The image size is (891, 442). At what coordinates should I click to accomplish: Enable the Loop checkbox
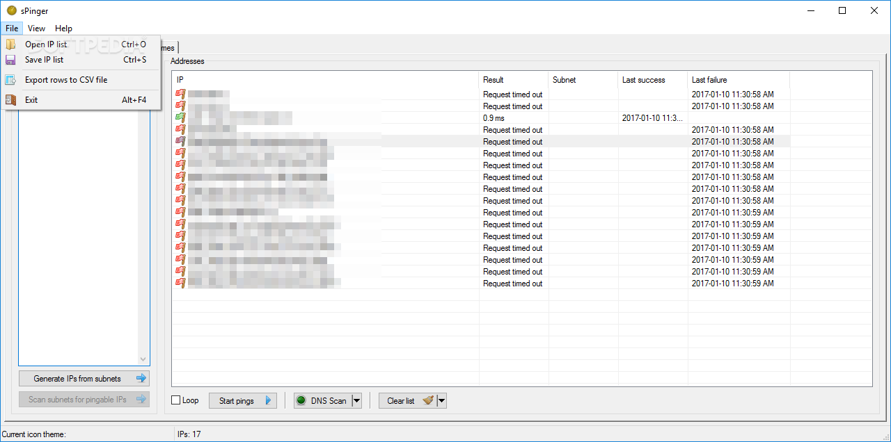[x=176, y=400]
